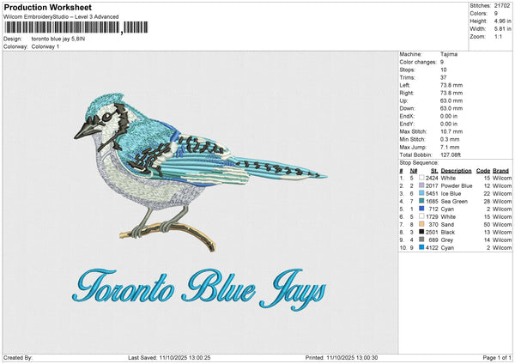Click the 'Powder Blue' description text
The width and height of the screenshot is (515, 364).
point(457,186)
